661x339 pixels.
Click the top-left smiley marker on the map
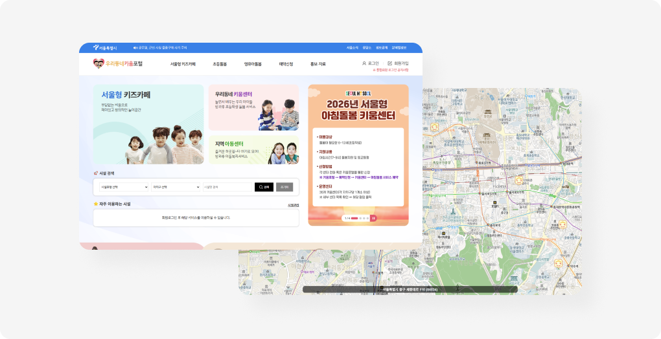tap(435, 127)
